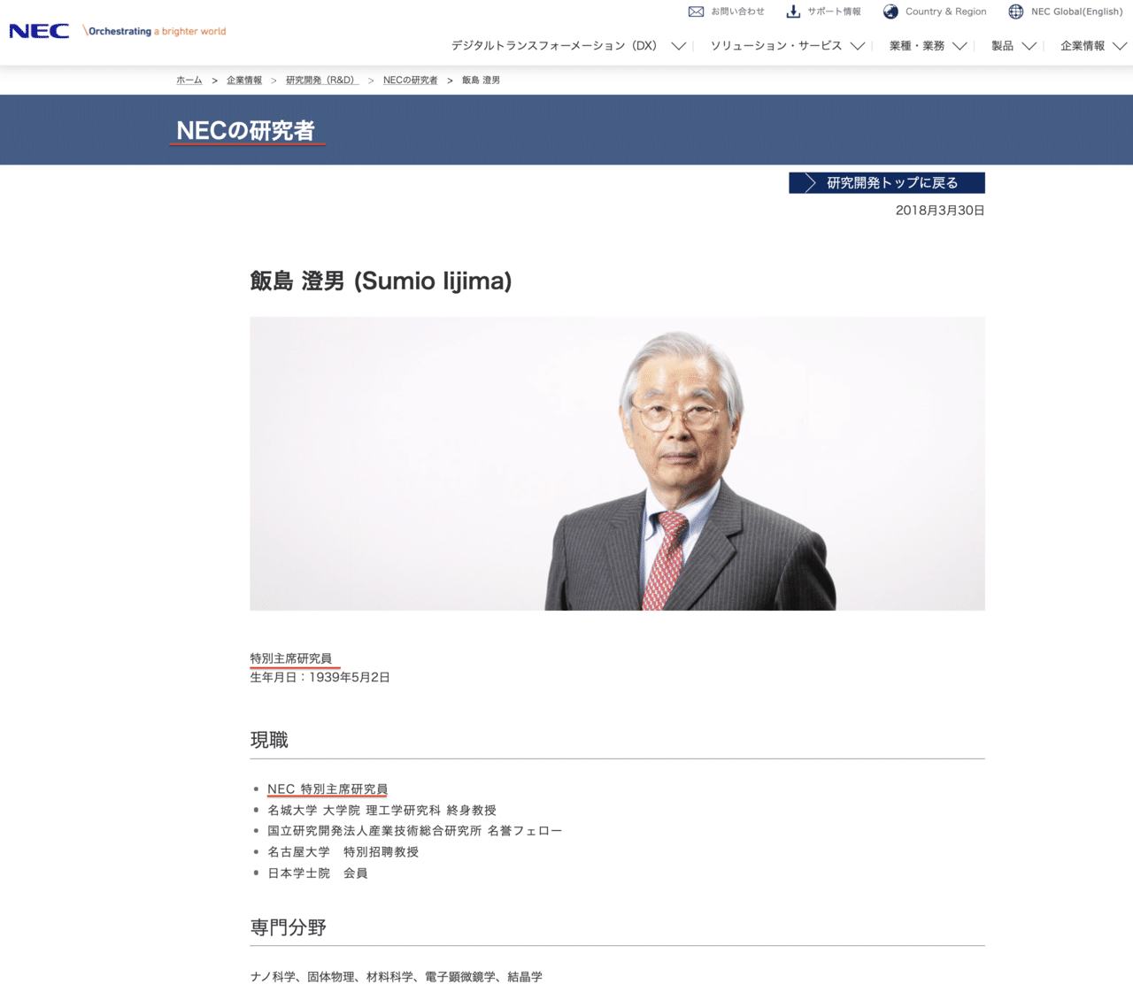This screenshot has width=1133, height=1000.
Task: Click the envelope icon for お問い合わせ
Action: pyautogui.click(x=696, y=12)
